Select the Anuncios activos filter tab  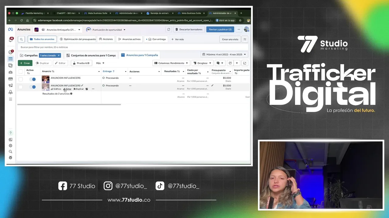(x=129, y=39)
